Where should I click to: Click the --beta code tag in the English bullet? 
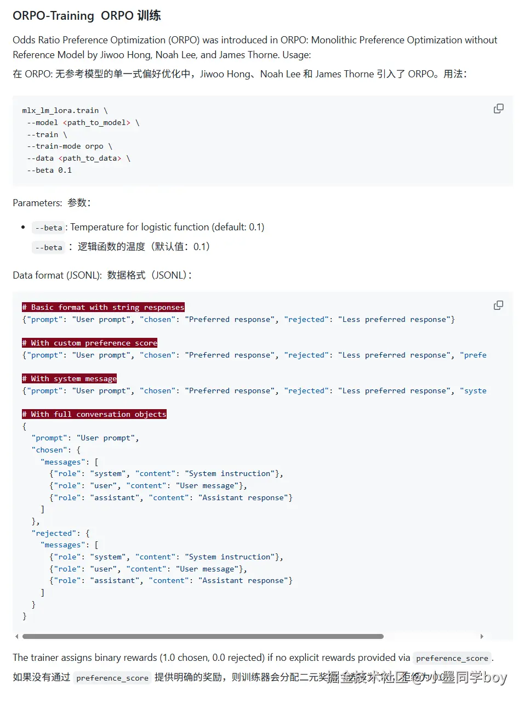(49, 228)
